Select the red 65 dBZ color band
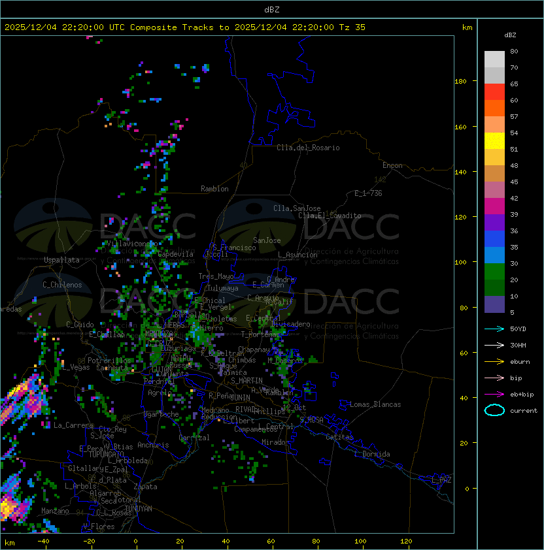Screen dimensions: 544x550 [x=494, y=91]
